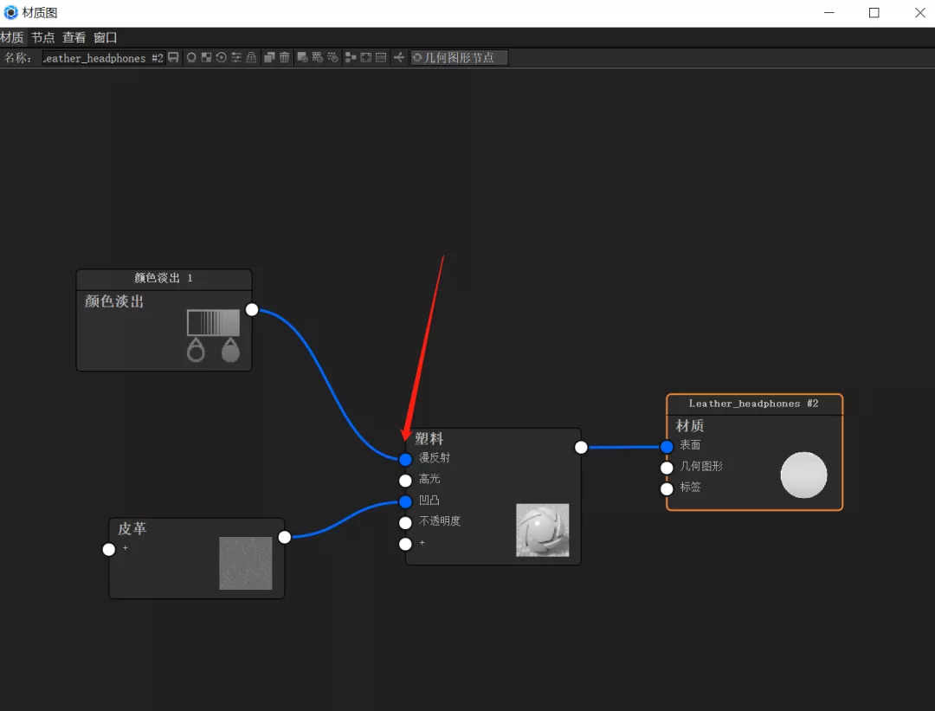Click the checkerboard icon in the toolbar
The height and width of the screenshot is (711, 935).
click(206, 57)
